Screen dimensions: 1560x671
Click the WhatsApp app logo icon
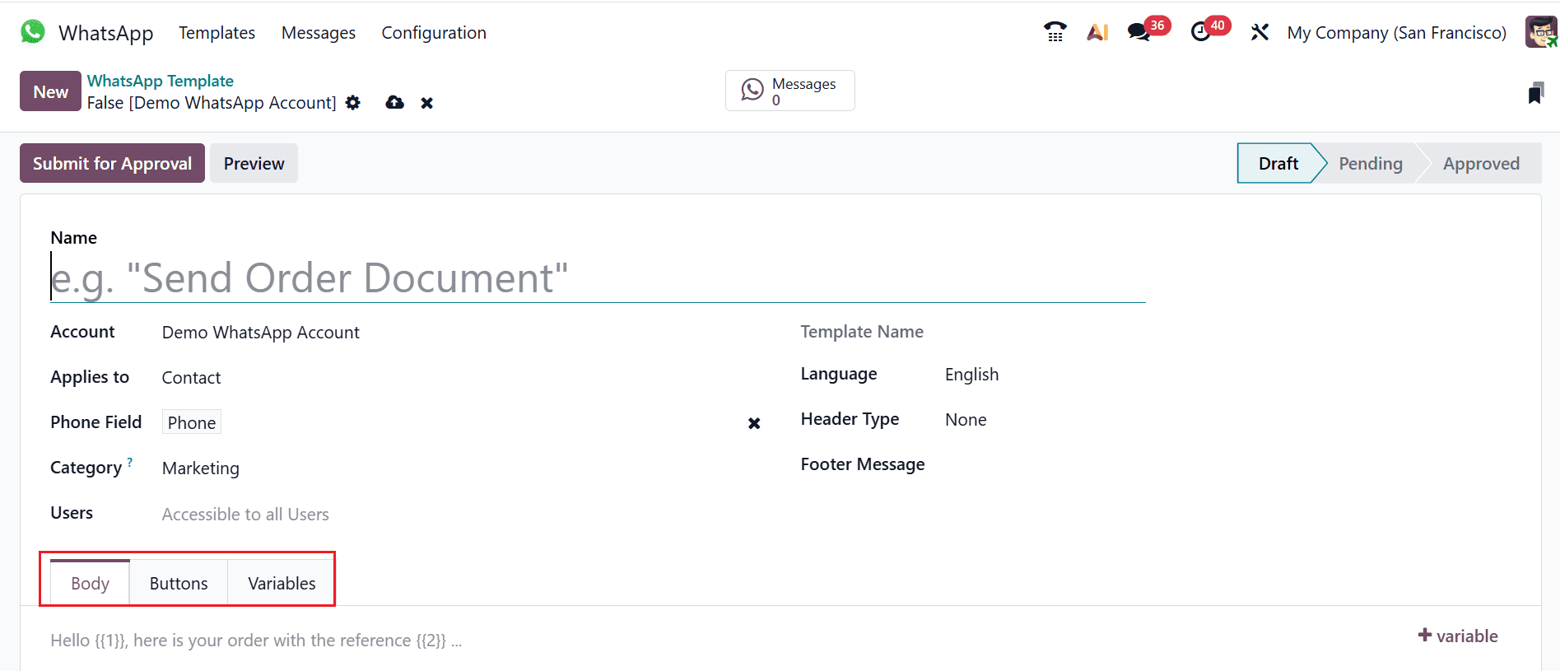[33, 32]
